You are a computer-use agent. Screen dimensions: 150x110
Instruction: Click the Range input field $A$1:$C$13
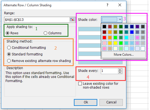pos(37,20)
